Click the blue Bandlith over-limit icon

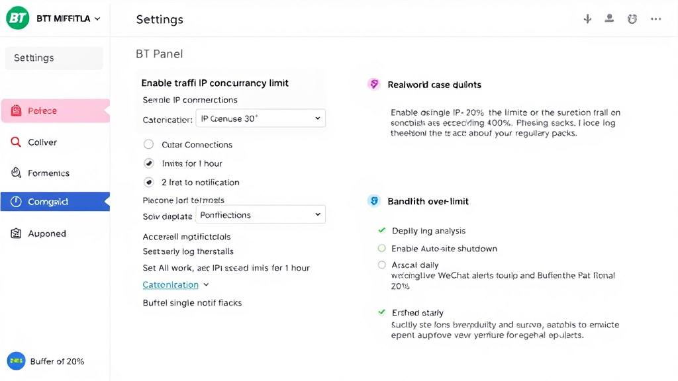[374, 201]
